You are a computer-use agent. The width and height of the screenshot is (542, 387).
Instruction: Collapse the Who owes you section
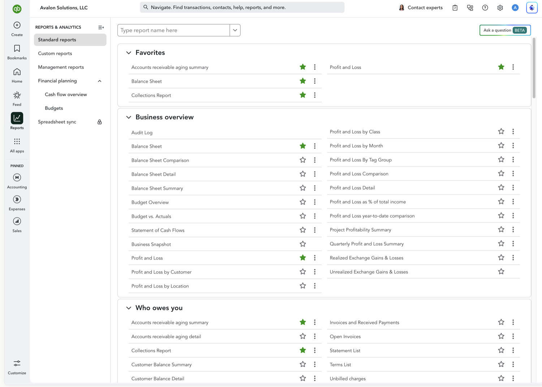pos(129,308)
